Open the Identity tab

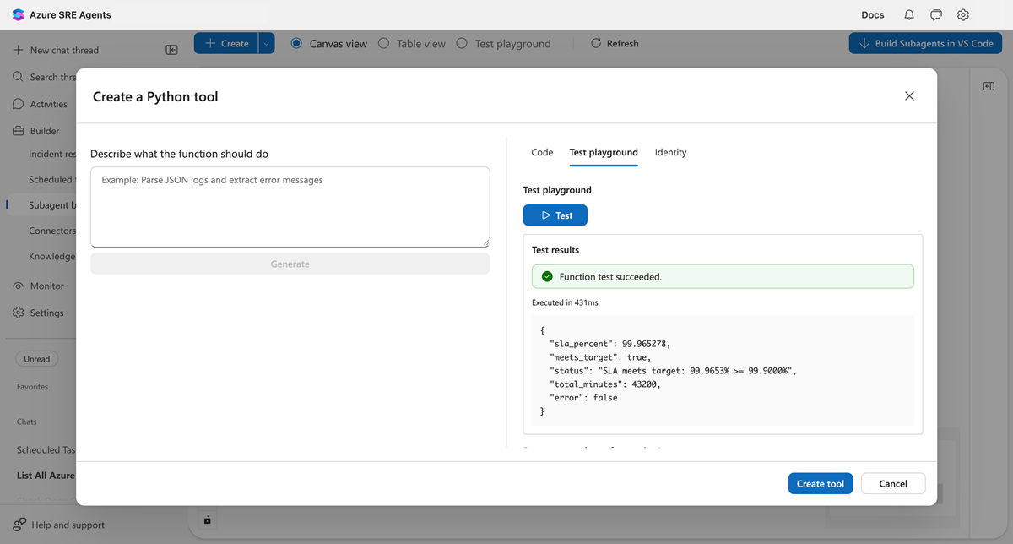[670, 152]
